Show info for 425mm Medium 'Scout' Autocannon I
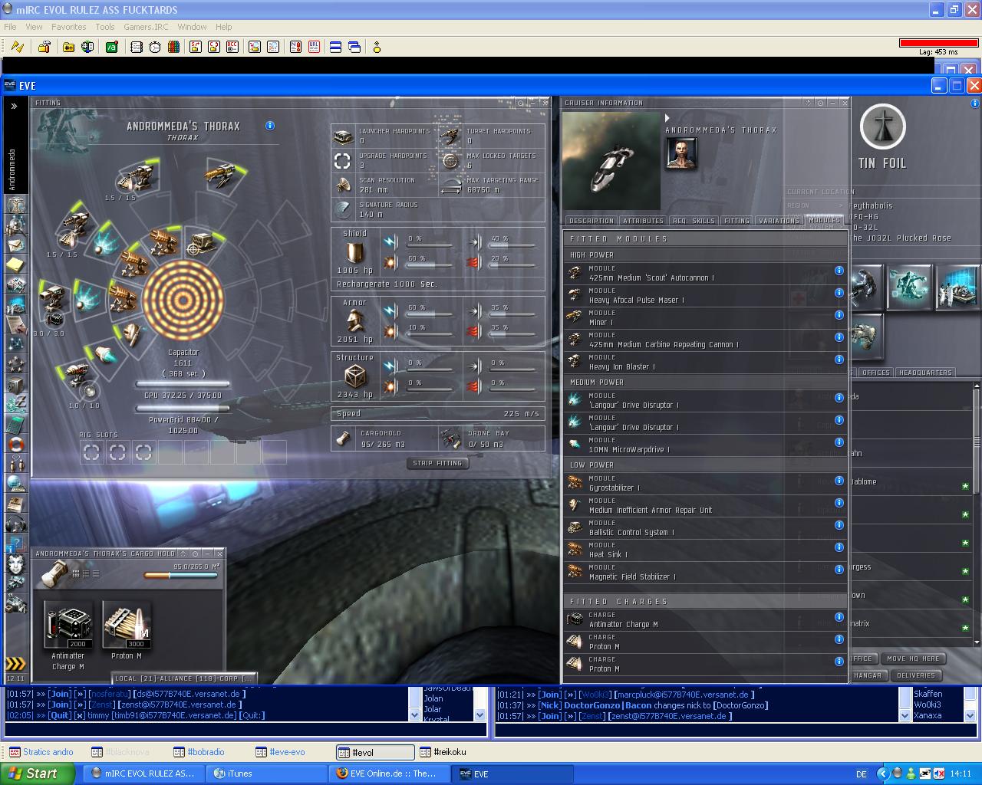This screenshot has width=982, height=785. 839,271
